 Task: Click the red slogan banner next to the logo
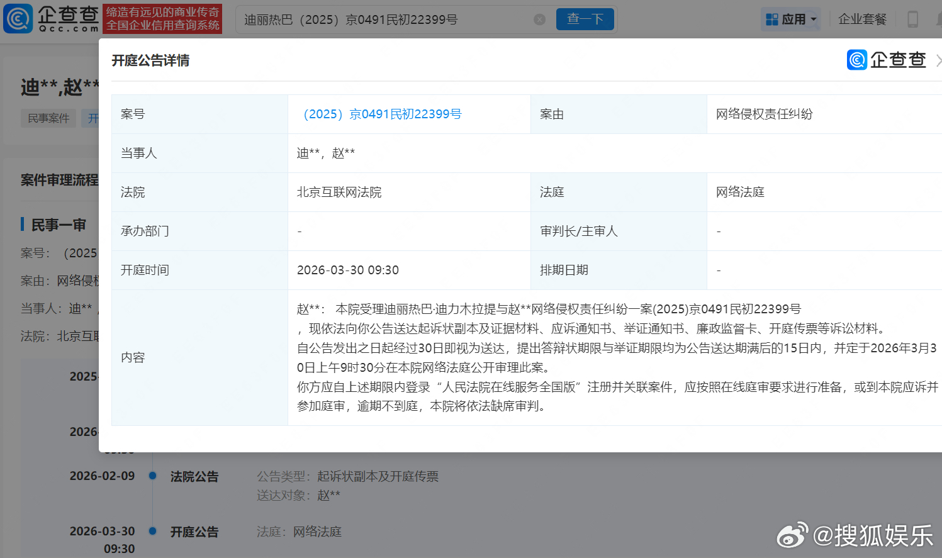[x=163, y=19]
